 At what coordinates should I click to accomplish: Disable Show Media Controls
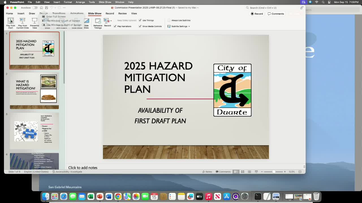pyautogui.click(x=140, y=26)
